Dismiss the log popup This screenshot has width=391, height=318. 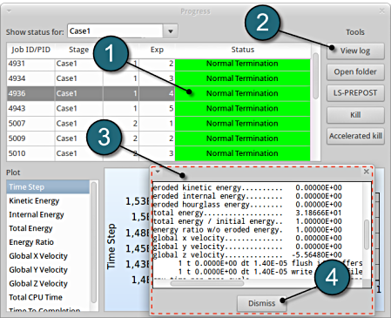261,303
